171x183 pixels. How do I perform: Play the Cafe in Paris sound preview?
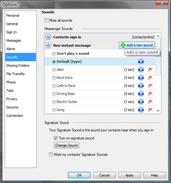141,85
